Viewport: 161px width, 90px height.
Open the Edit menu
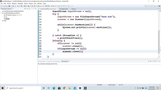[5, 3]
